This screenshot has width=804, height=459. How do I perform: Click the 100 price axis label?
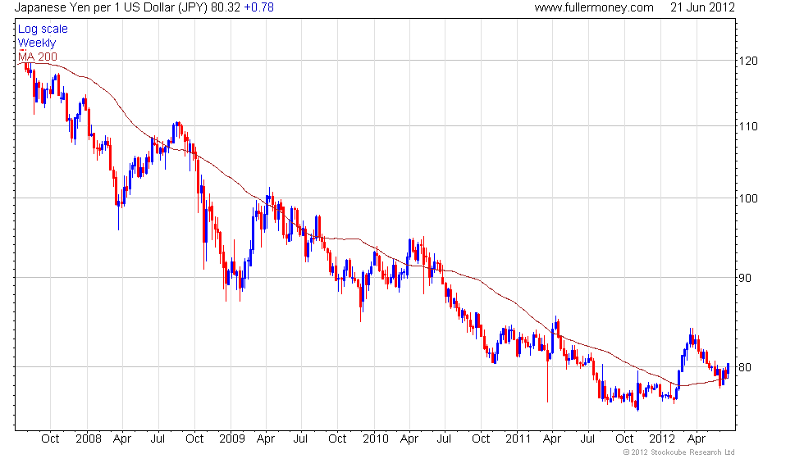pos(748,198)
